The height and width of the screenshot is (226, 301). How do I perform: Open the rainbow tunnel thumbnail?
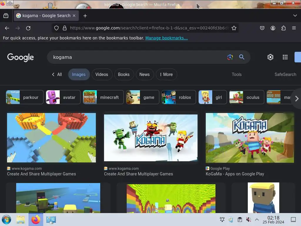[171, 199]
